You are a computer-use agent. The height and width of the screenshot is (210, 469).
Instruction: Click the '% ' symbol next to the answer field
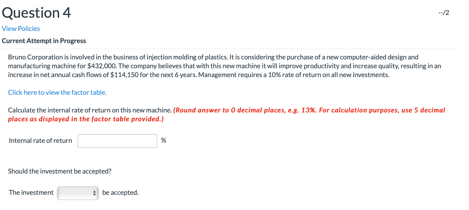click(x=164, y=140)
